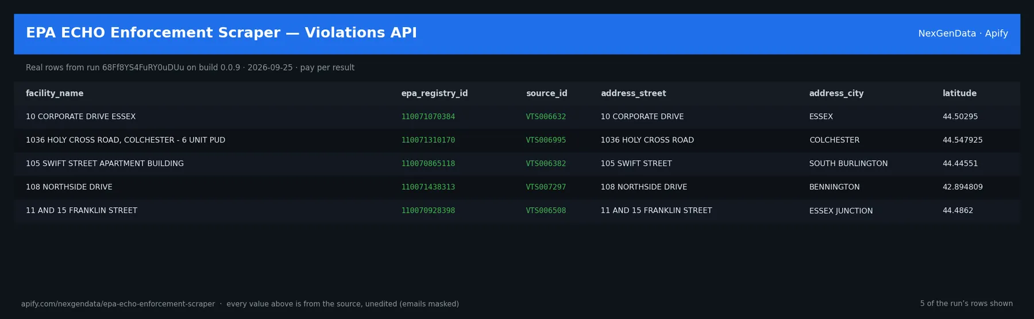Select street address 1036 HOLY CROSS ROAD
Image resolution: width=1034 pixels, height=319 pixels.
(x=647, y=140)
